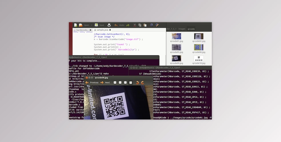Close the bardecode.c tab
Image resolution: width=281 pixels, height=142 pixels.
click(91, 30)
